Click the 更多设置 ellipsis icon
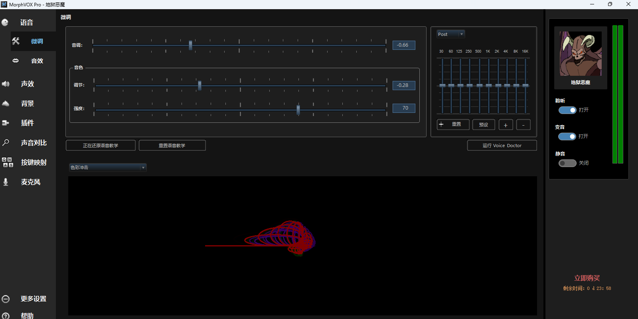Image resolution: width=638 pixels, height=319 pixels. pyautogui.click(x=6, y=299)
